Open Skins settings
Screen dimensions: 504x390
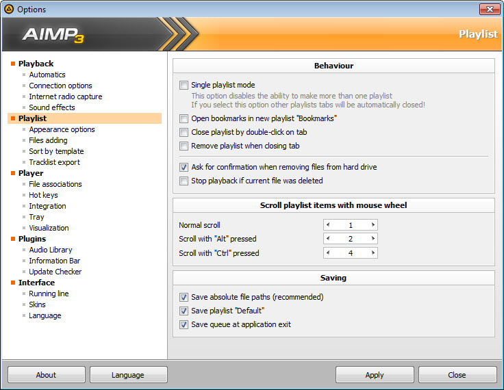pos(37,304)
